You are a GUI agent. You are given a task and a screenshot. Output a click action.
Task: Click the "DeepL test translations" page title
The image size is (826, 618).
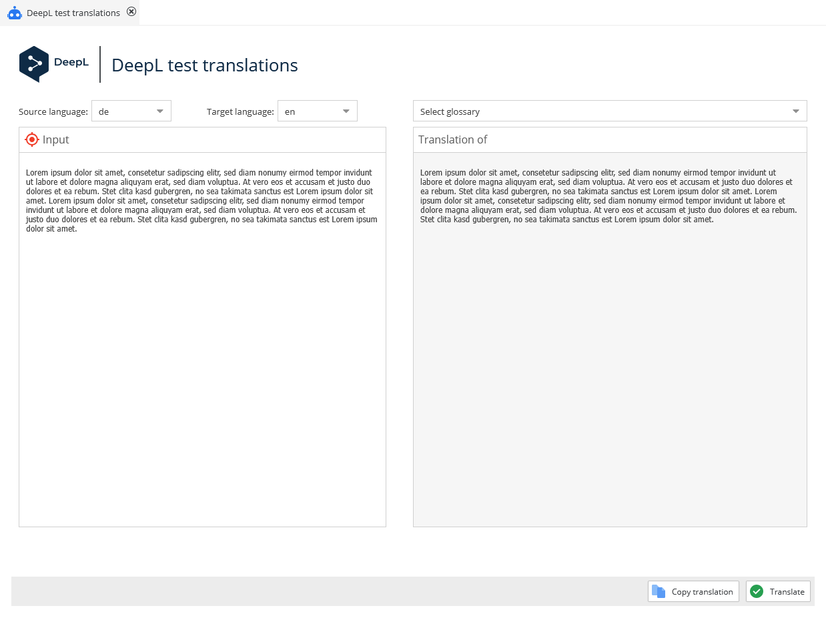[205, 65]
